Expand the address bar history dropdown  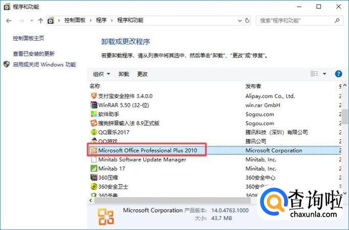[239, 20]
